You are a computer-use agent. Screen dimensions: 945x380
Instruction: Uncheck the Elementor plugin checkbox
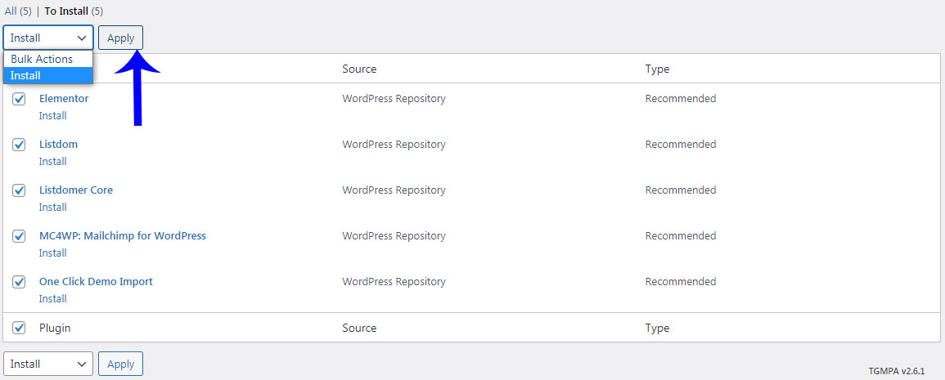pos(19,99)
